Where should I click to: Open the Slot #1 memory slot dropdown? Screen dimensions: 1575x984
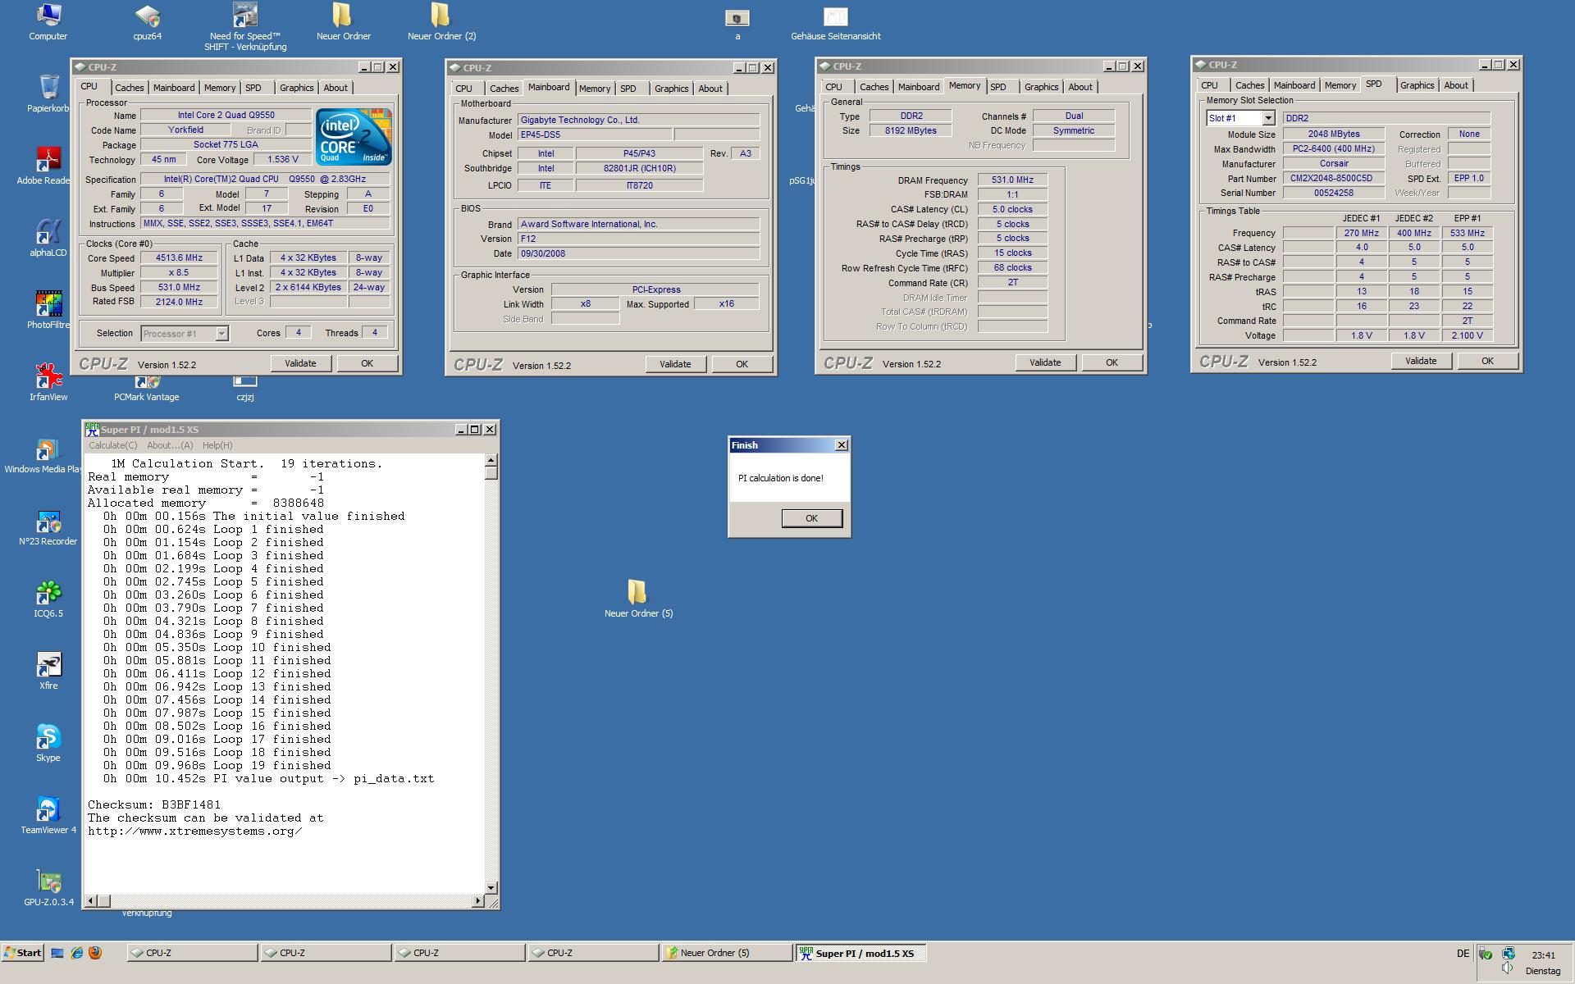pyautogui.click(x=1268, y=118)
